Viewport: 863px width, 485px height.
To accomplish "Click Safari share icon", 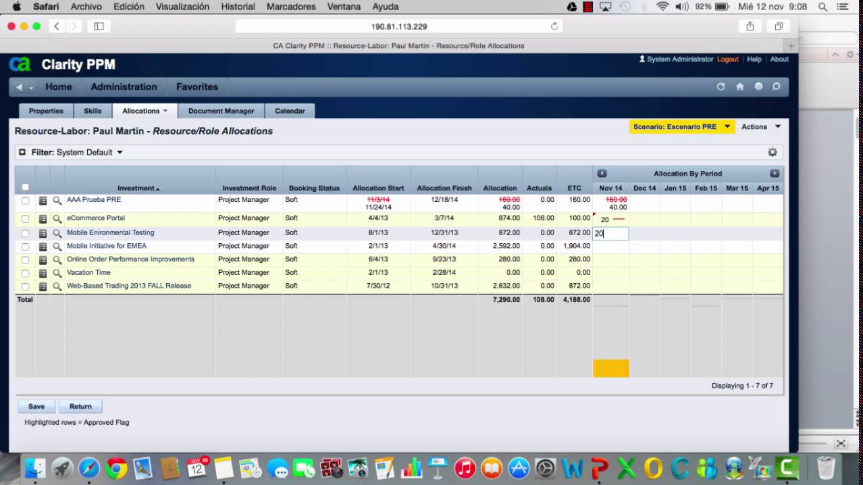I will (x=750, y=26).
